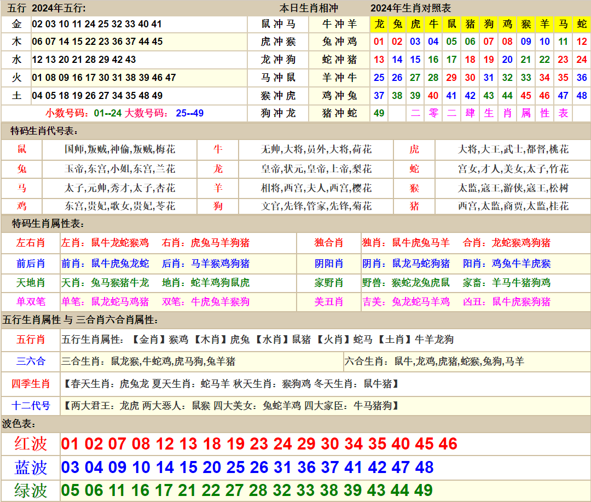Screen dimensions: 591x502
Task: Click the 绿波 row label
Action: click(x=31, y=491)
